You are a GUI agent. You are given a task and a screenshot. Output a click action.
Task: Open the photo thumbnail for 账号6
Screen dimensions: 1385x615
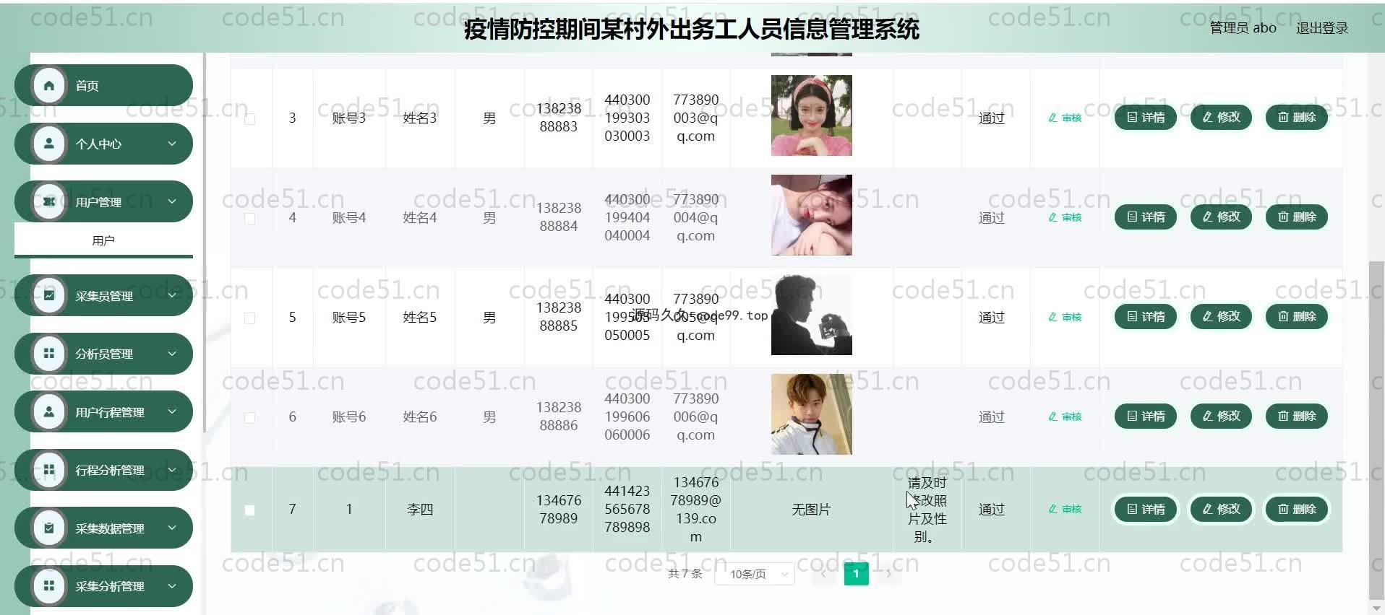click(811, 414)
